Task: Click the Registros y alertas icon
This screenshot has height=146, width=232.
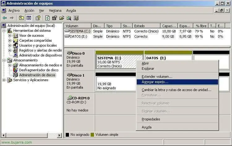Action: click(x=15, y=50)
